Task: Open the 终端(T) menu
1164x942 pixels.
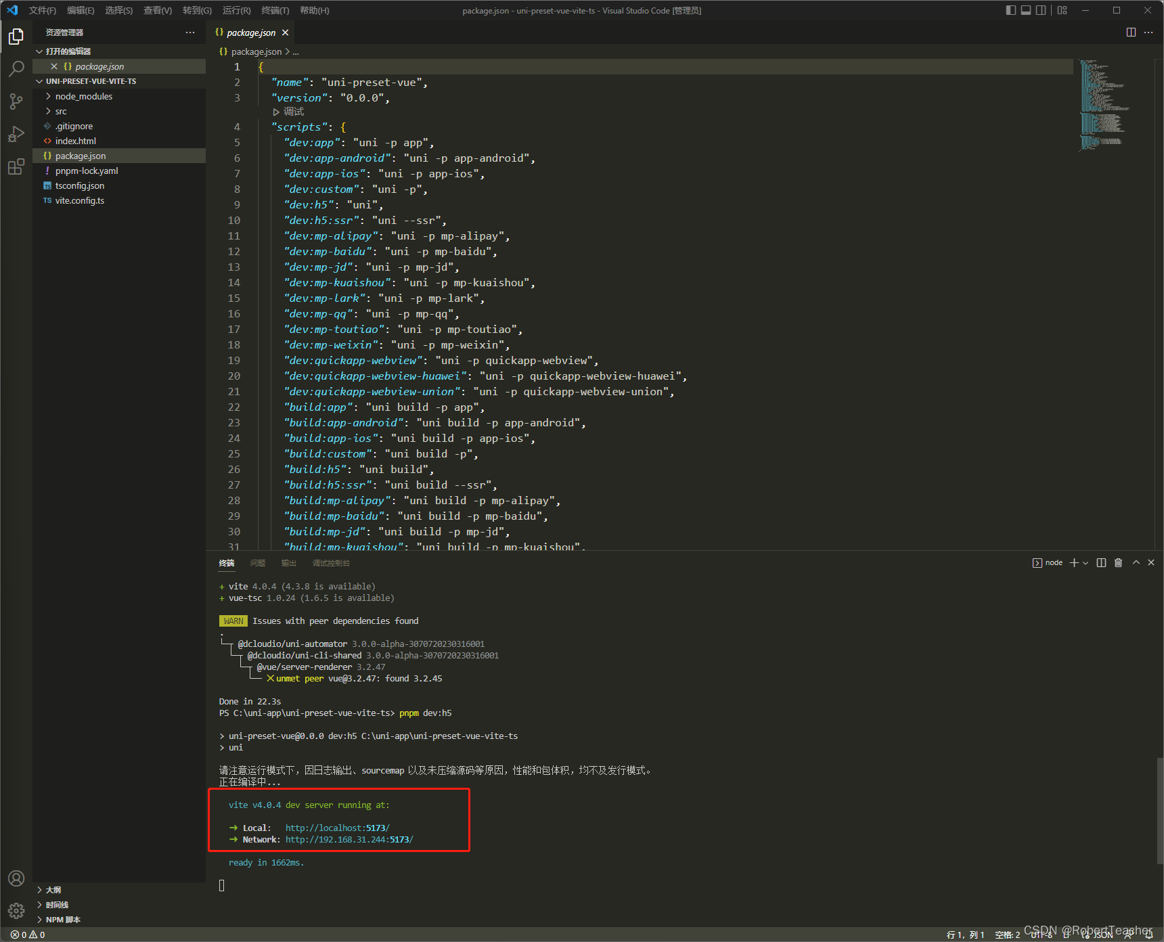Action: point(275,10)
